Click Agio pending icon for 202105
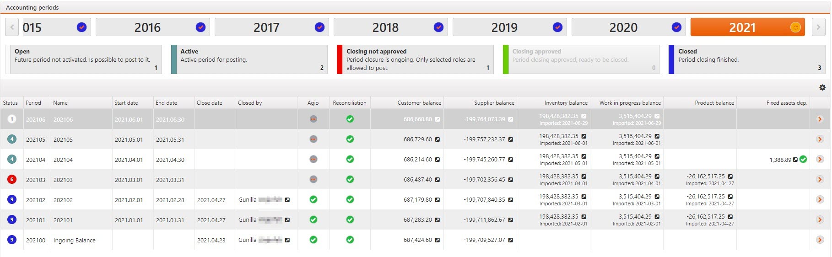The width and height of the screenshot is (832, 257). (x=313, y=139)
